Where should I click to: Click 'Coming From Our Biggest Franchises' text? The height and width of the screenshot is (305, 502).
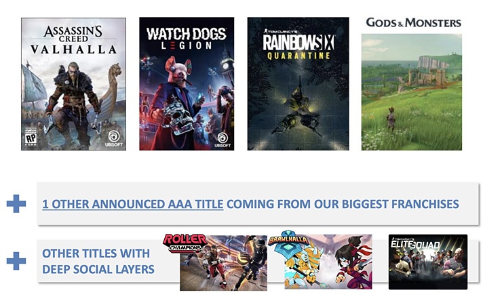tap(343, 204)
